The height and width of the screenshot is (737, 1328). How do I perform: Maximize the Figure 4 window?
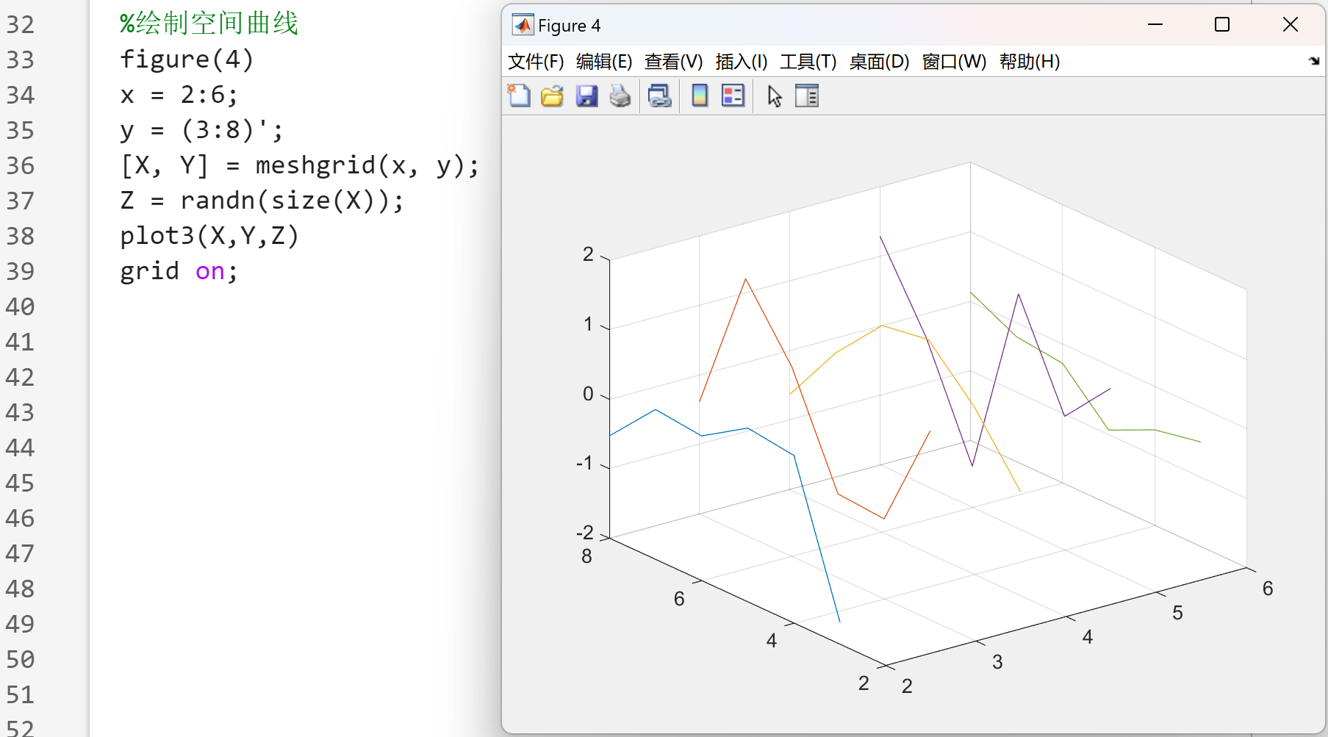pos(1222,25)
